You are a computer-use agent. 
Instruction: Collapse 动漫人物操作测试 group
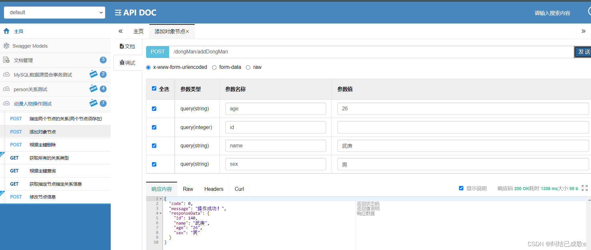pyautogui.click(x=55, y=104)
